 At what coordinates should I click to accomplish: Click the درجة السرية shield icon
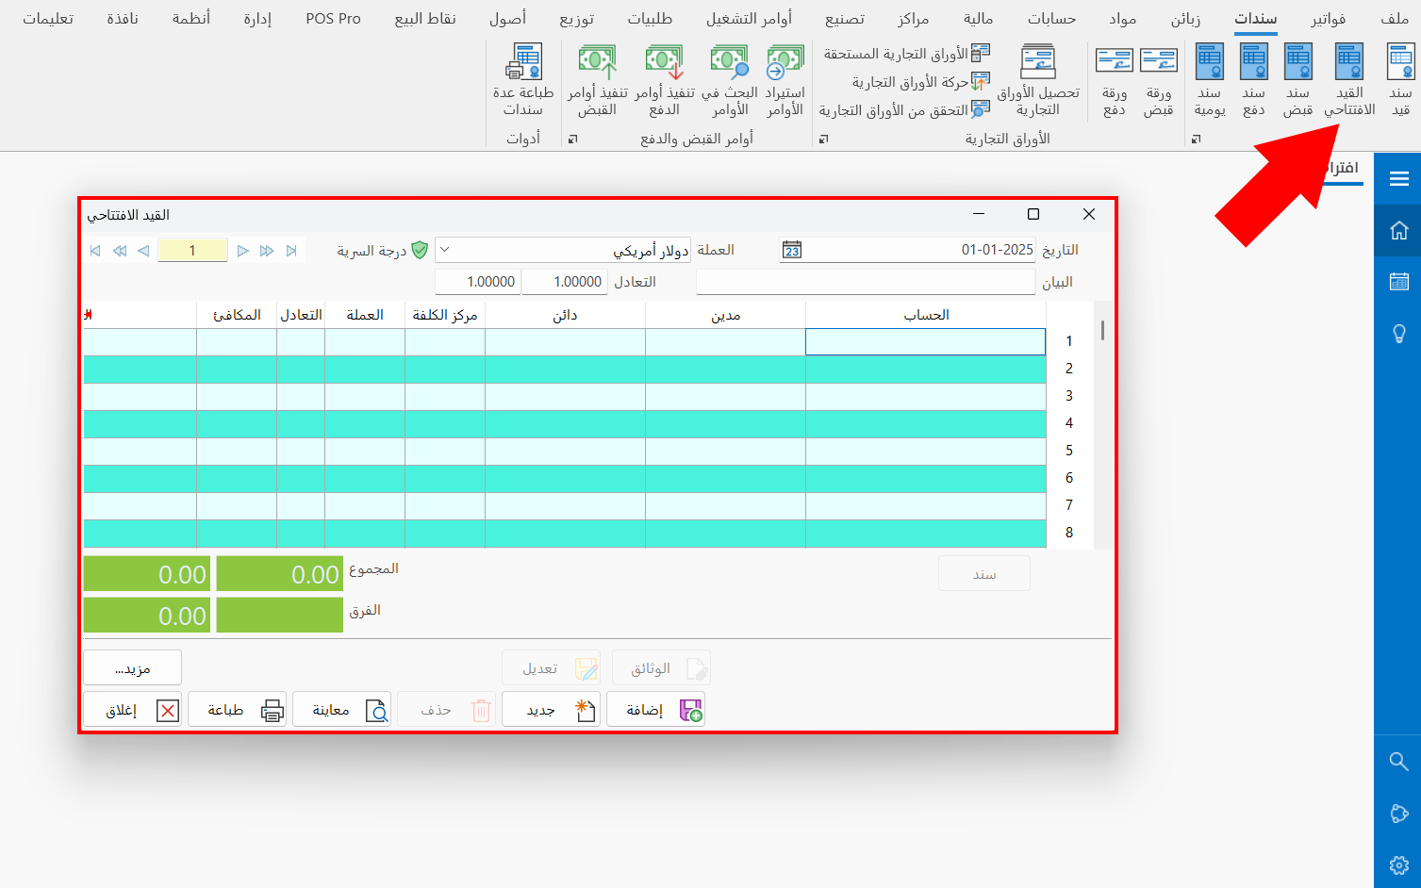(x=420, y=250)
